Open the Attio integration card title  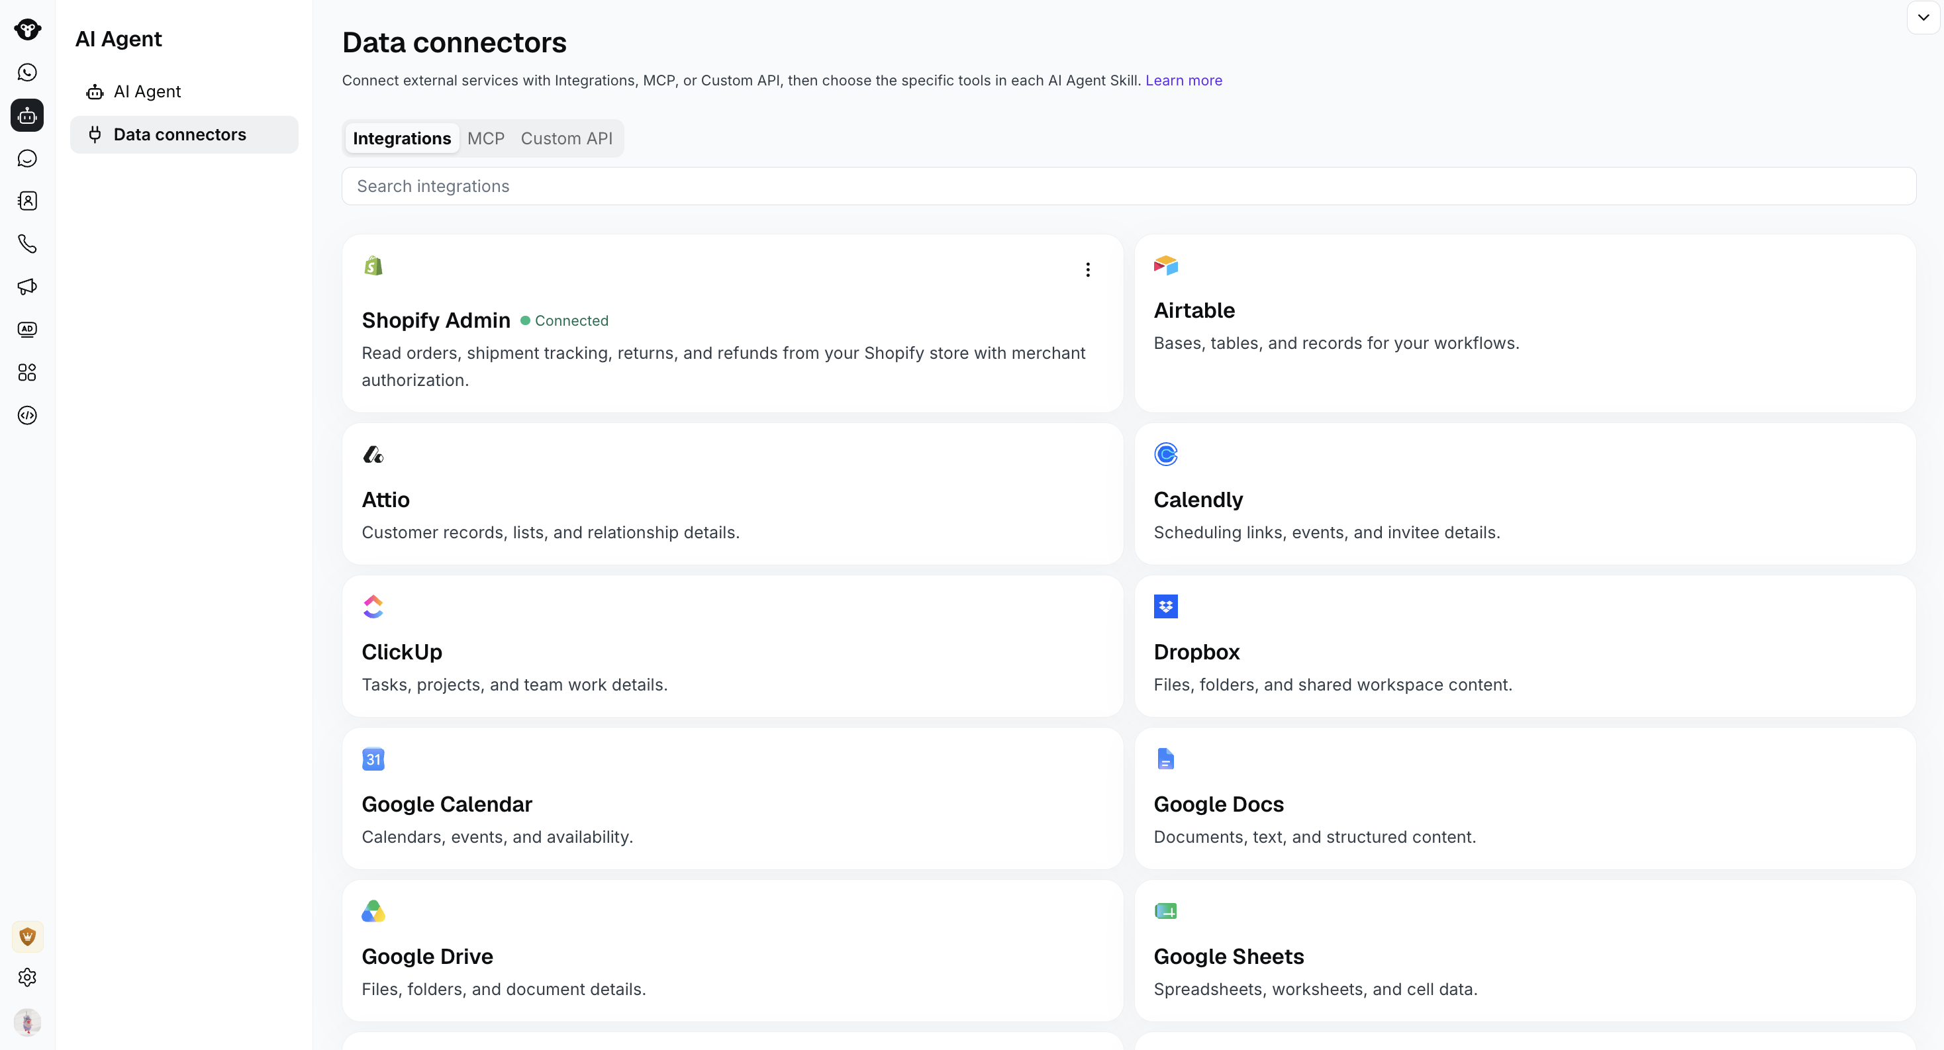(x=385, y=499)
